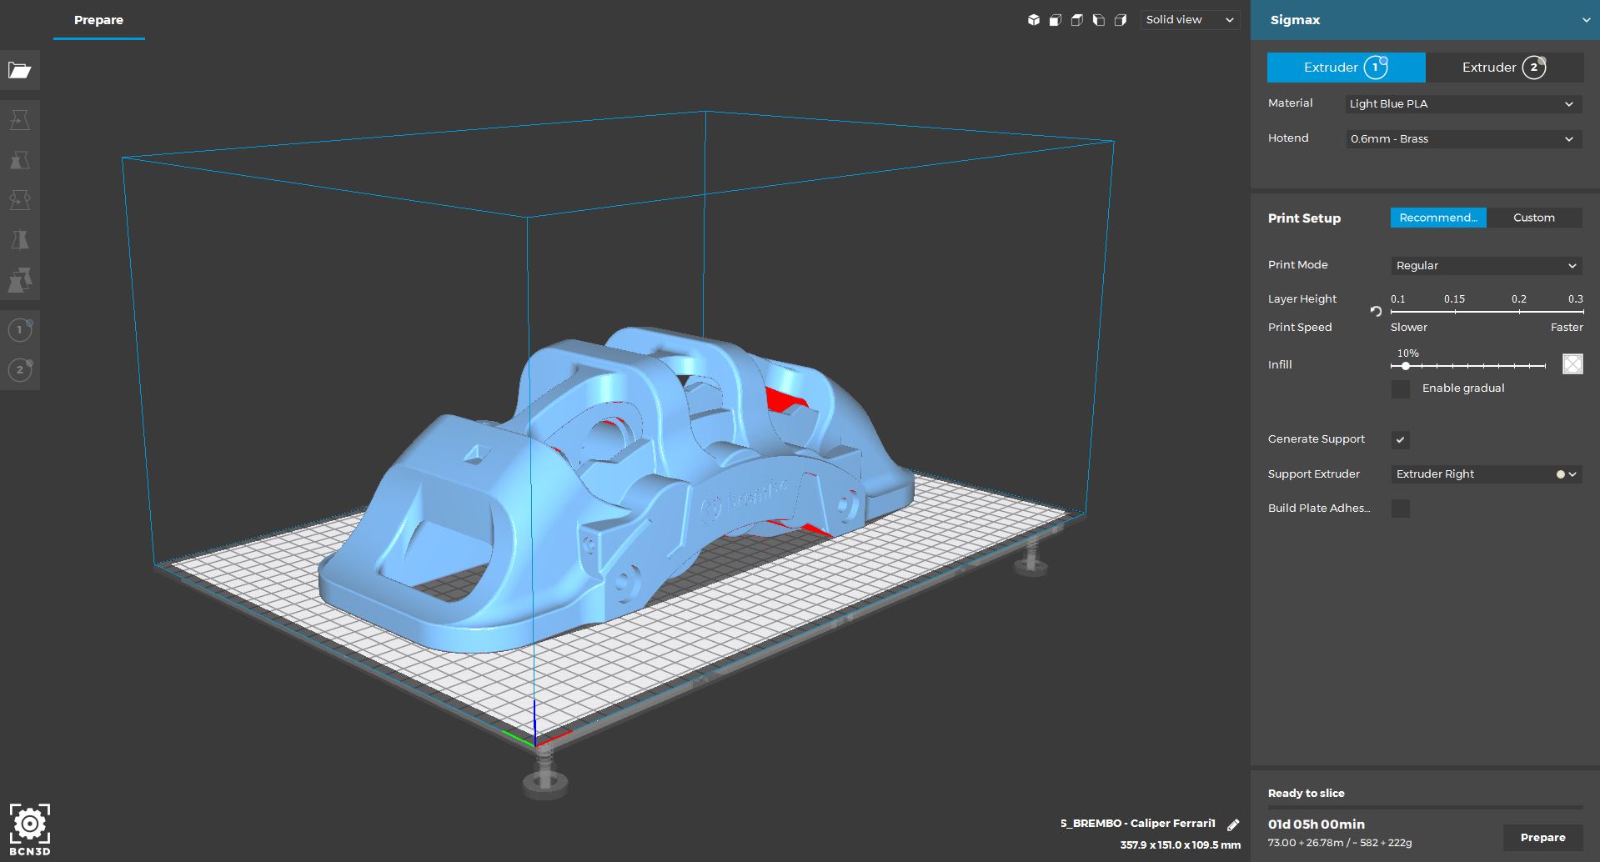The height and width of the screenshot is (862, 1600).
Task: Open the Per Model Settings tool icon
Action: (20, 280)
